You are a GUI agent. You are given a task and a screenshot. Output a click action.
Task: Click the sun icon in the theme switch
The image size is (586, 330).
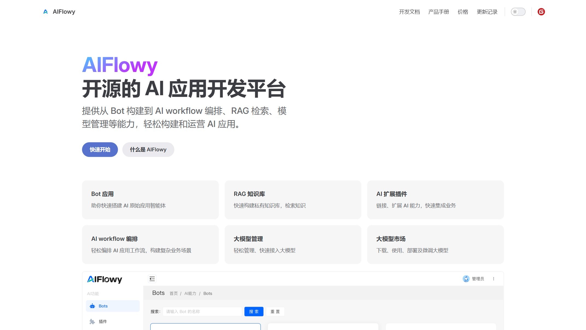tap(515, 12)
